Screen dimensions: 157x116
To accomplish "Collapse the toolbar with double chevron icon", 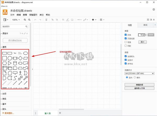I will click(x=154, y=20).
